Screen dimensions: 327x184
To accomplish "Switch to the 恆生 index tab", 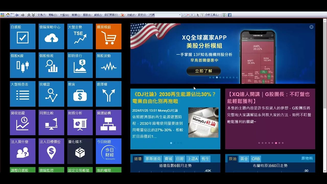I will tap(205, 159).
